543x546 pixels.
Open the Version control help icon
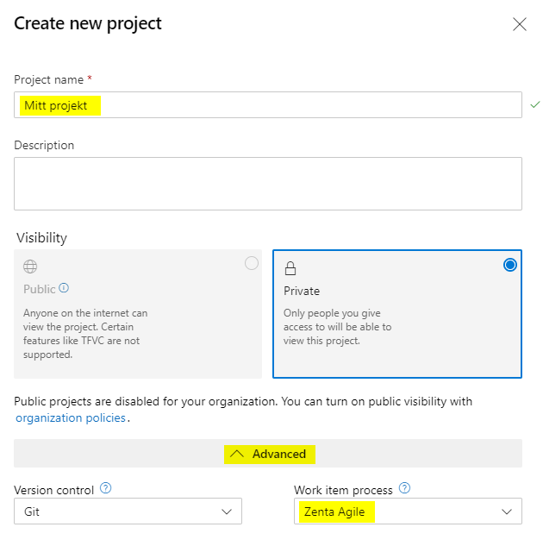pos(106,489)
